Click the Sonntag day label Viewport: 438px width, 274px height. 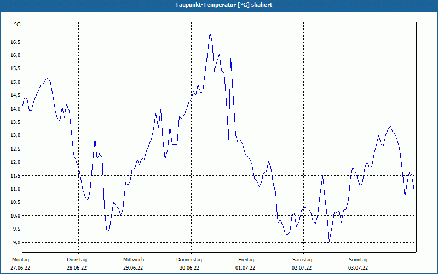coord(358,260)
